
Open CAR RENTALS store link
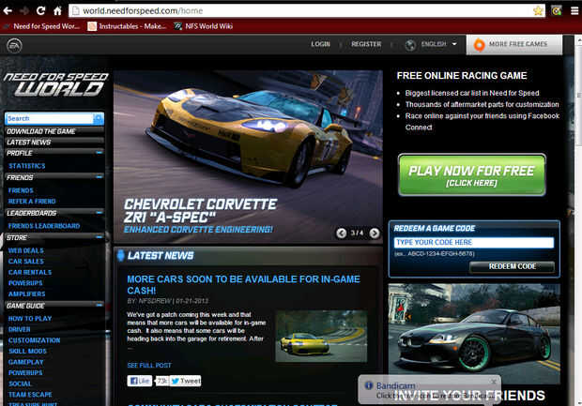[30, 272]
